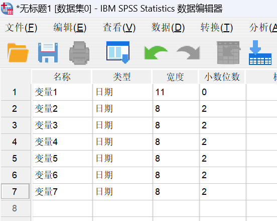Open the 编辑(E) menu

(70, 28)
